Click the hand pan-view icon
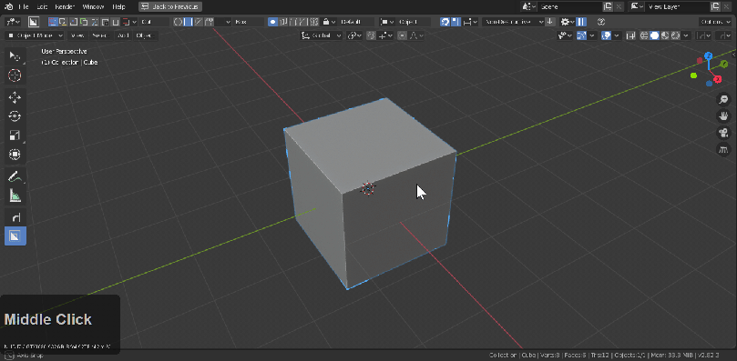The width and height of the screenshot is (737, 361). coord(723,116)
